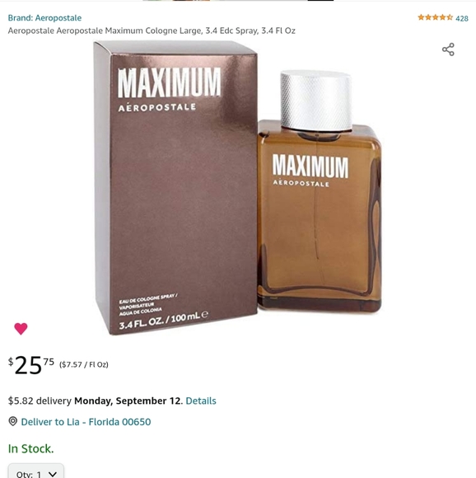Click the chevron arrow beside Qty
476x478 pixels.
tap(53, 474)
